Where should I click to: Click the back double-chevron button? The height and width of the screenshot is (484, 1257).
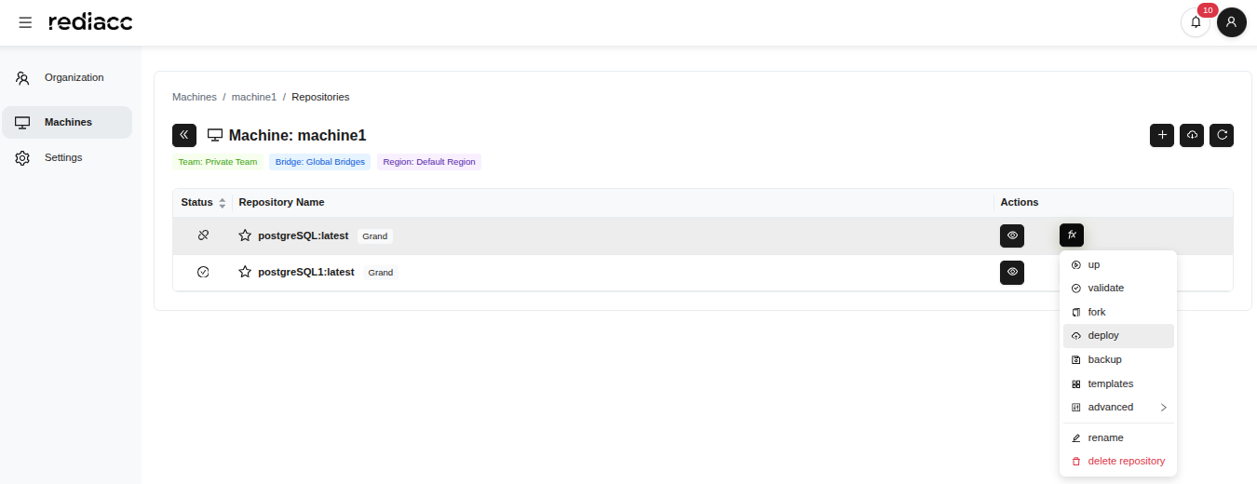(x=184, y=135)
